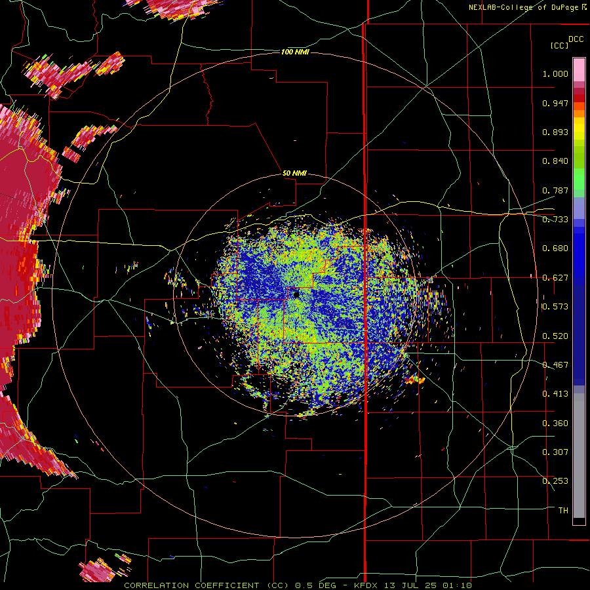Click the 50 NMI range ring label

(x=294, y=173)
